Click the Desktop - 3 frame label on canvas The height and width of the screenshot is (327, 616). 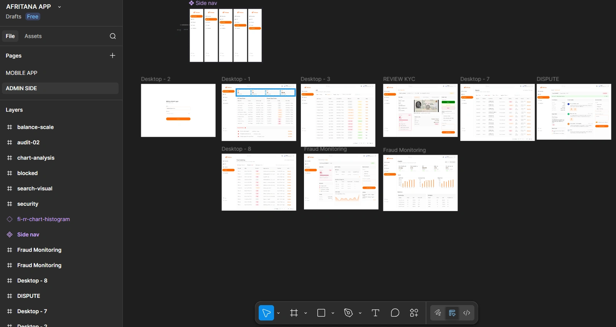tap(315, 79)
